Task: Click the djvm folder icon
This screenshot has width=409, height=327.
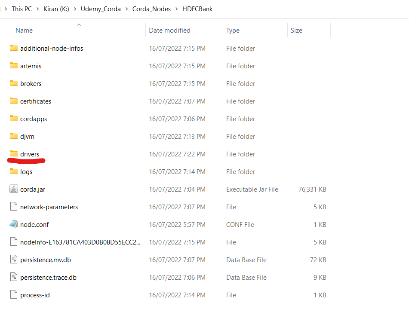Action: coord(14,136)
